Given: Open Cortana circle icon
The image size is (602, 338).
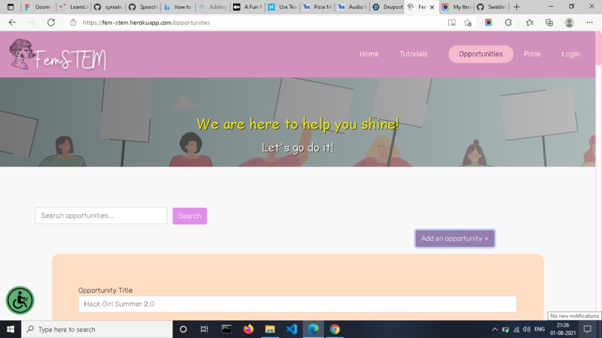Looking at the screenshot, I should point(183,329).
